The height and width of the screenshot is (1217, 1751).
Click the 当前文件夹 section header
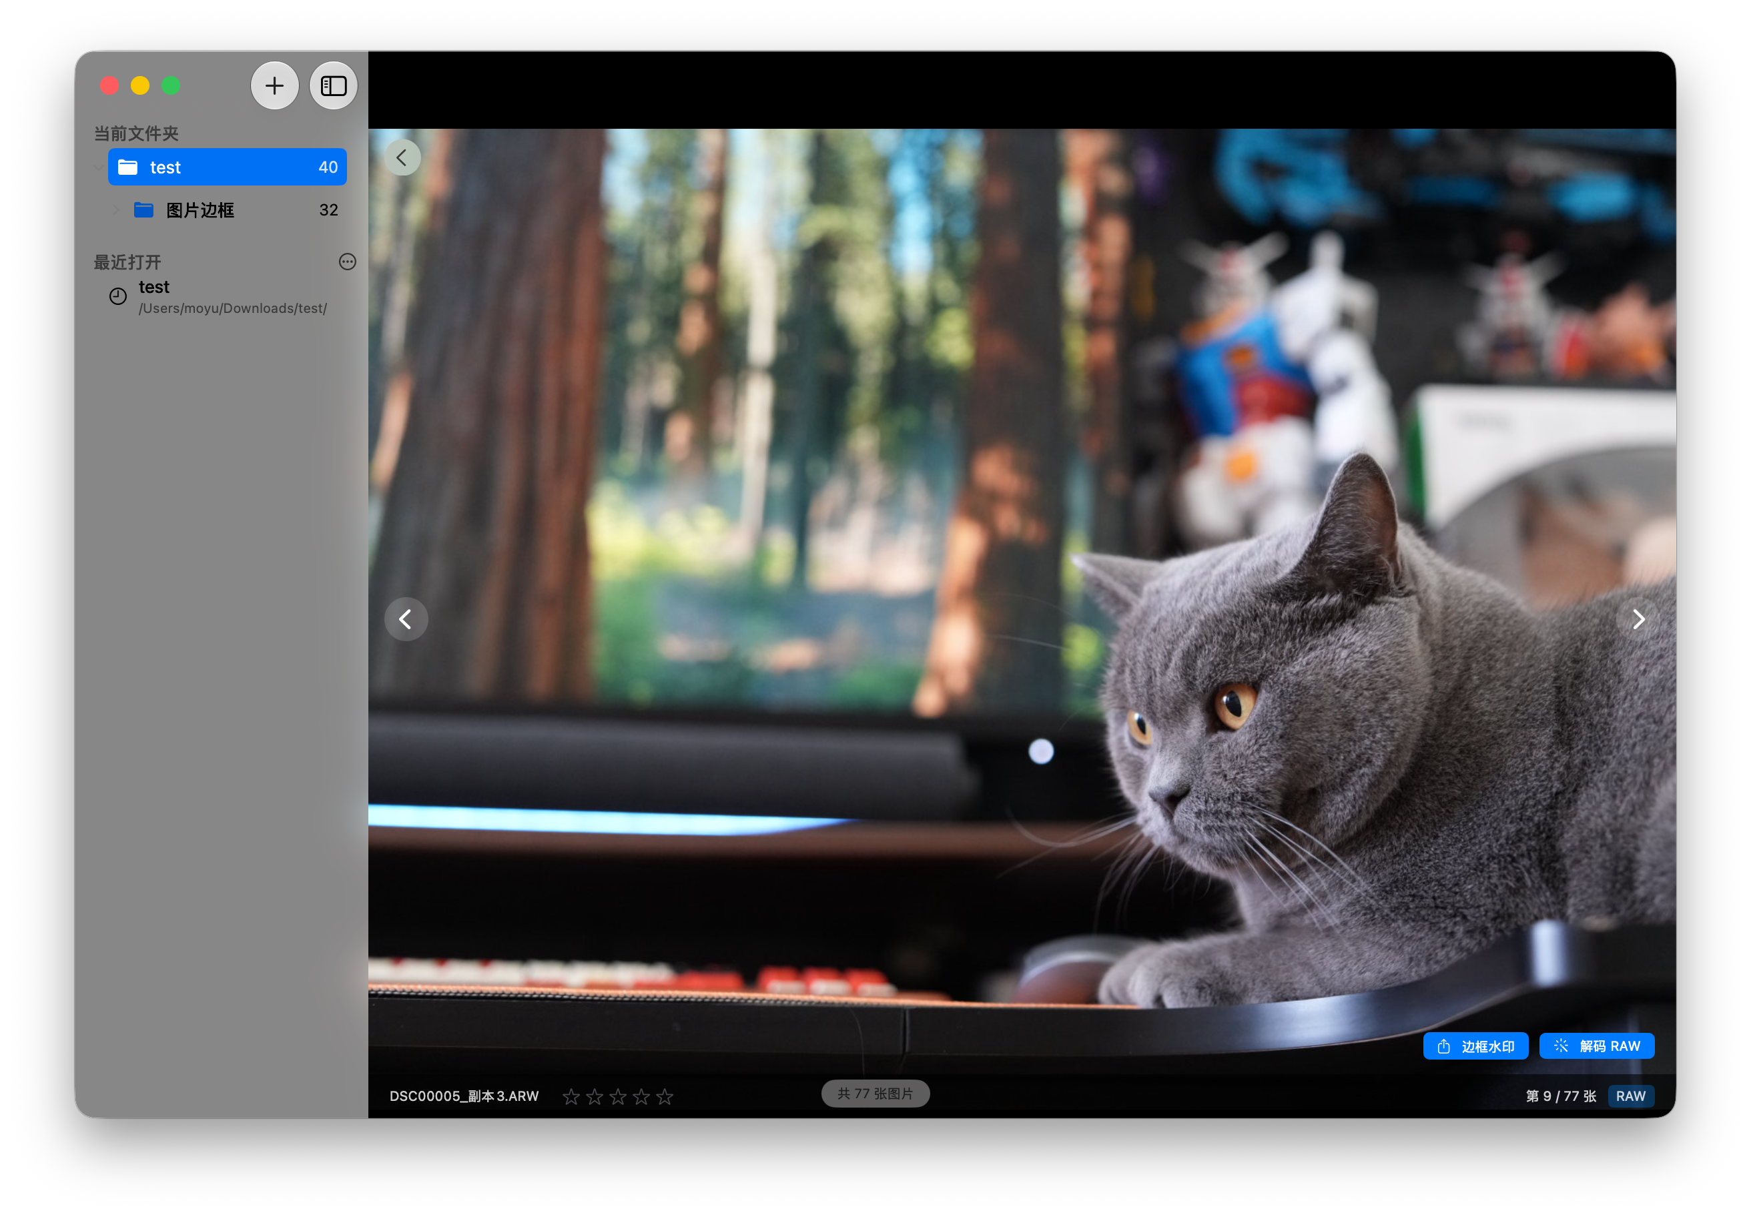135,133
